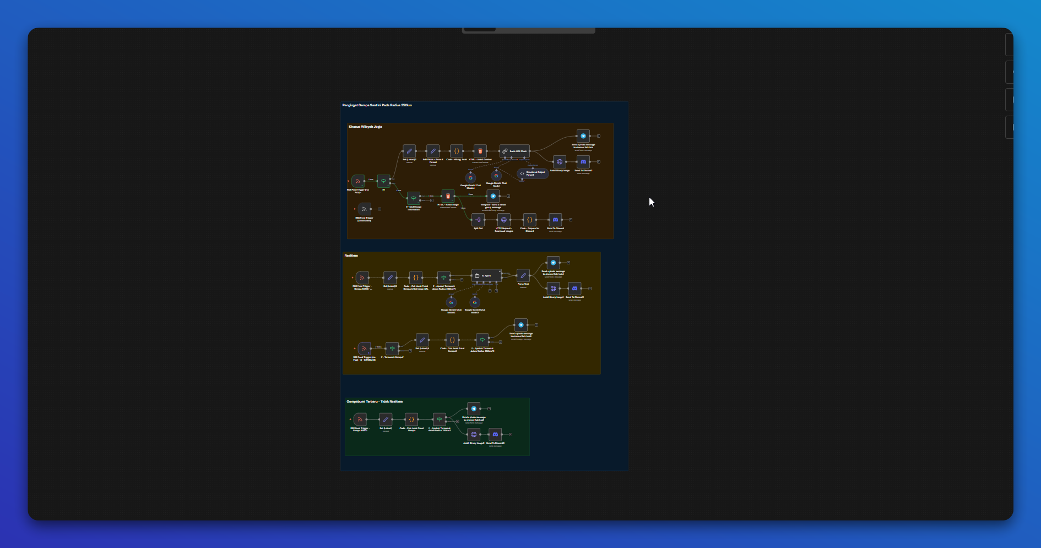The width and height of the screenshot is (1041, 548).
Task: Select the Code - Hitung Jarak node
Action: click(457, 151)
